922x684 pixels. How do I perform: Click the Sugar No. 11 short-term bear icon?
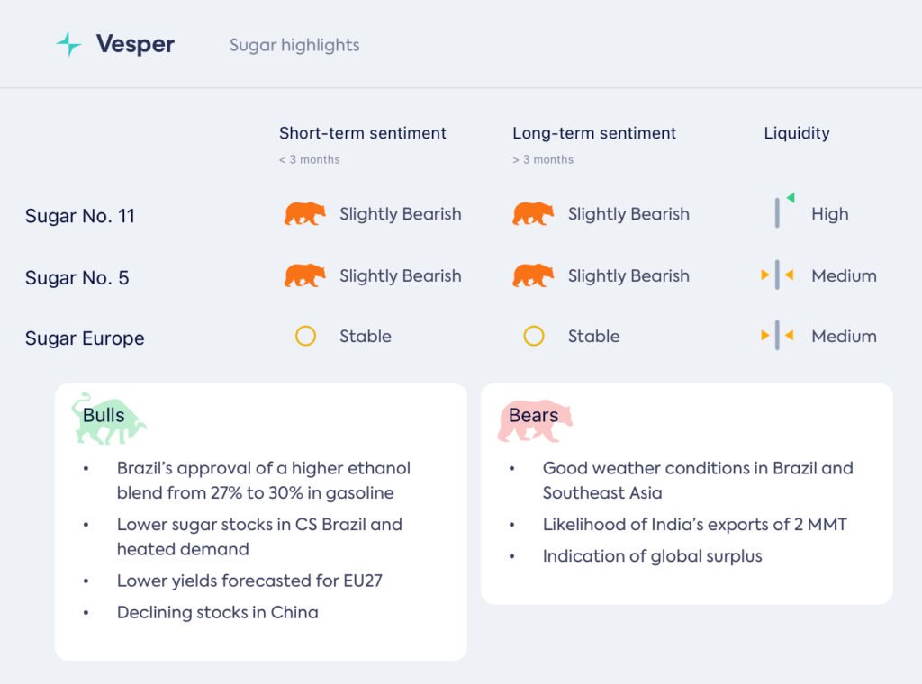[x=305, y=214]
